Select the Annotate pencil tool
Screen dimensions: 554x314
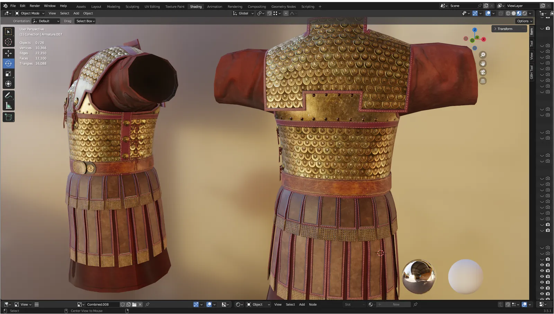pyautogui.click(x=8, y=95)
